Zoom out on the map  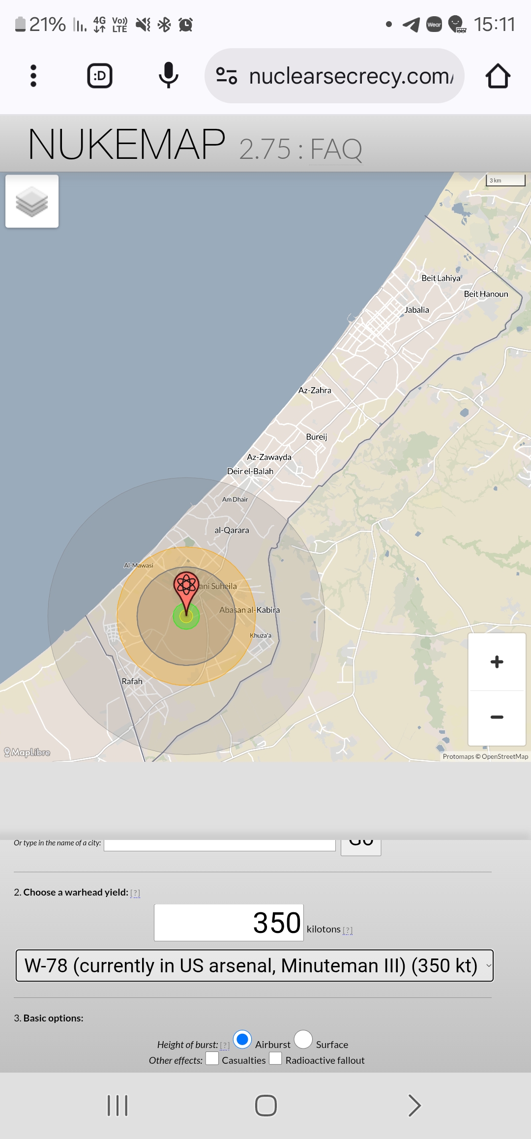pyautogui.click(x=497, y=717)
